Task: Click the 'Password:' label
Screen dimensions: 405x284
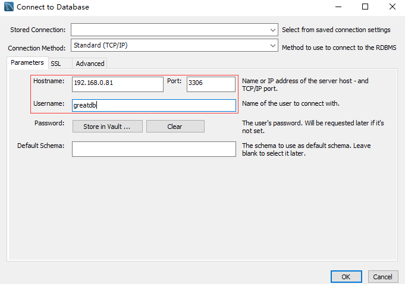Action: (49, 123)
